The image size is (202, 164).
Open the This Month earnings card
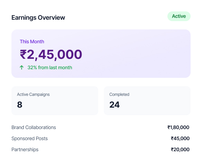[101, 54]
